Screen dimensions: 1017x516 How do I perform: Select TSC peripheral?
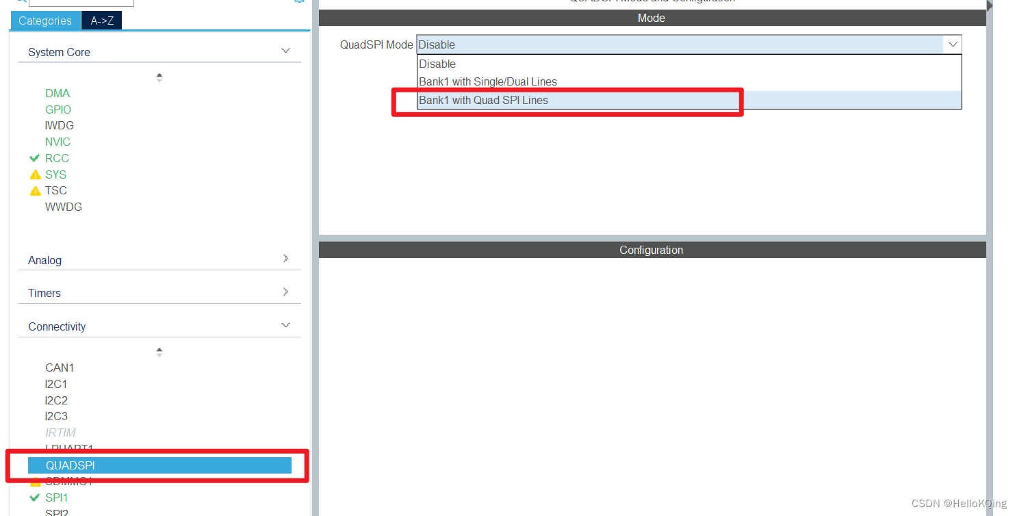coord(56,190)
